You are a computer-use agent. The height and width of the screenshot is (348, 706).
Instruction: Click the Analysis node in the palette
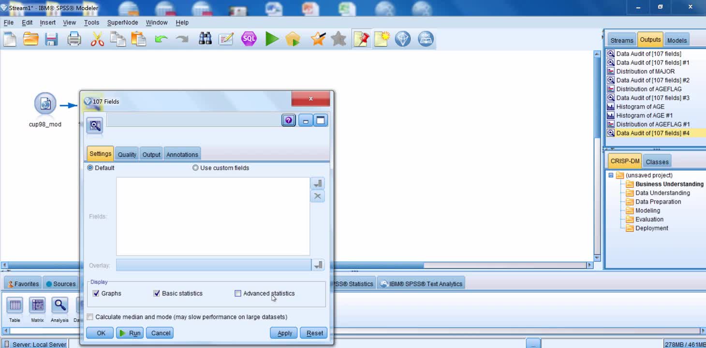coord(59,305)
